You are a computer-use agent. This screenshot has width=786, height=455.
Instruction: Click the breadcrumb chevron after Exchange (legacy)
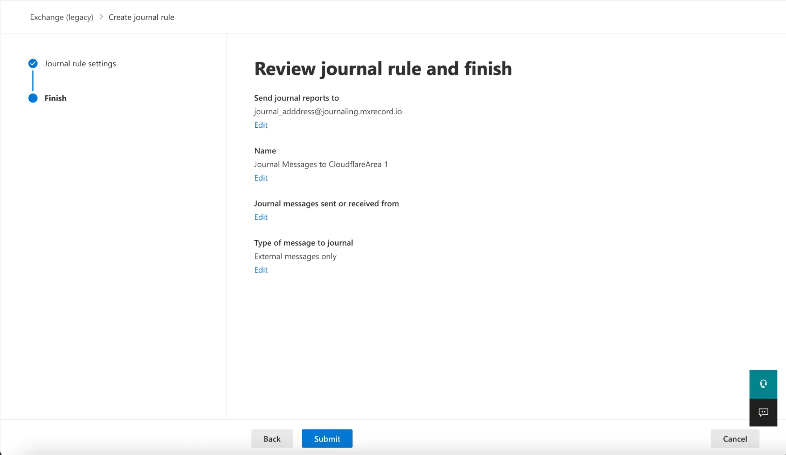point(101,17)
